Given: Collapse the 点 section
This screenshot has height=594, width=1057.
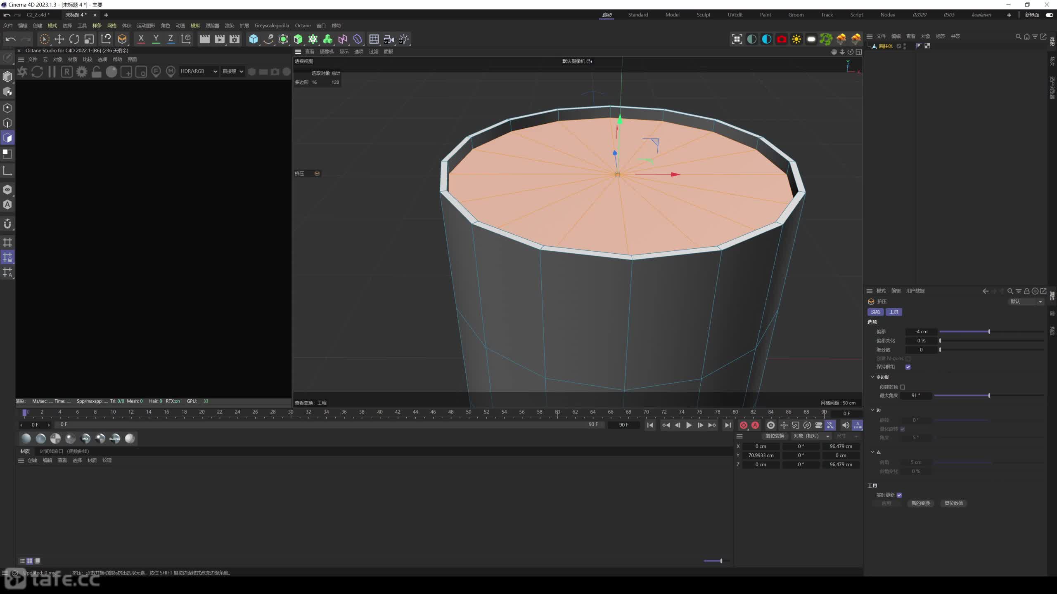Looking at the screenshot, I should click(x=872, y=452).
